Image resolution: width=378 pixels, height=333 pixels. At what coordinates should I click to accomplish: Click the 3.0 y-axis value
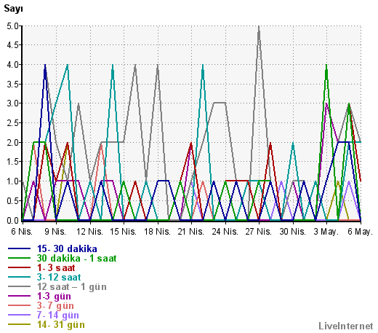click(13, 103)
